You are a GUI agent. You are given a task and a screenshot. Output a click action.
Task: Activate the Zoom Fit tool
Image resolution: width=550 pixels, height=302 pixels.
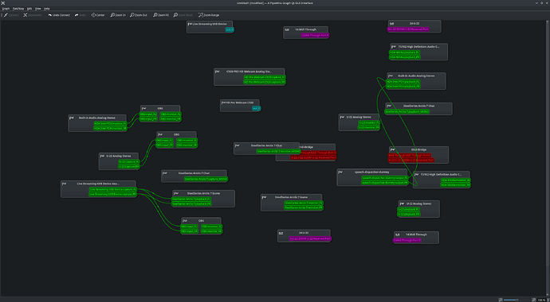[161, 15]
